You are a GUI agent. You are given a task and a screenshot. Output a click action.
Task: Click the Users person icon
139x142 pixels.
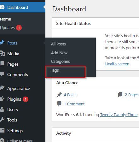click(2, 109)
